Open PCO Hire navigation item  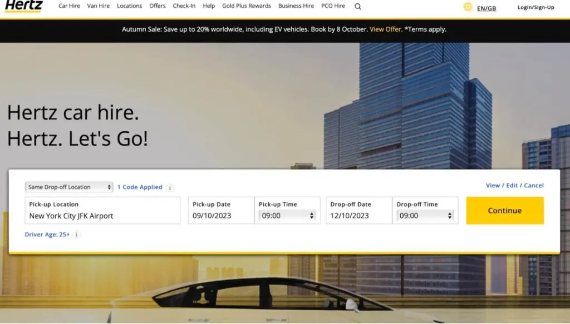click(x=333, y=6)
